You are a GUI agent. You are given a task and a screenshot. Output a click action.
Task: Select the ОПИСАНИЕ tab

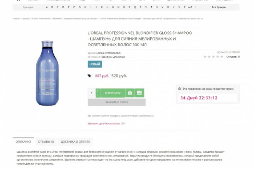pyautogui.click(x=23, y=142)
